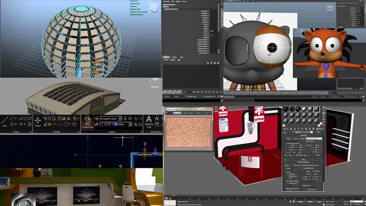Click the top side icon beside material samples
366x206 pixels.
[324, 107]
